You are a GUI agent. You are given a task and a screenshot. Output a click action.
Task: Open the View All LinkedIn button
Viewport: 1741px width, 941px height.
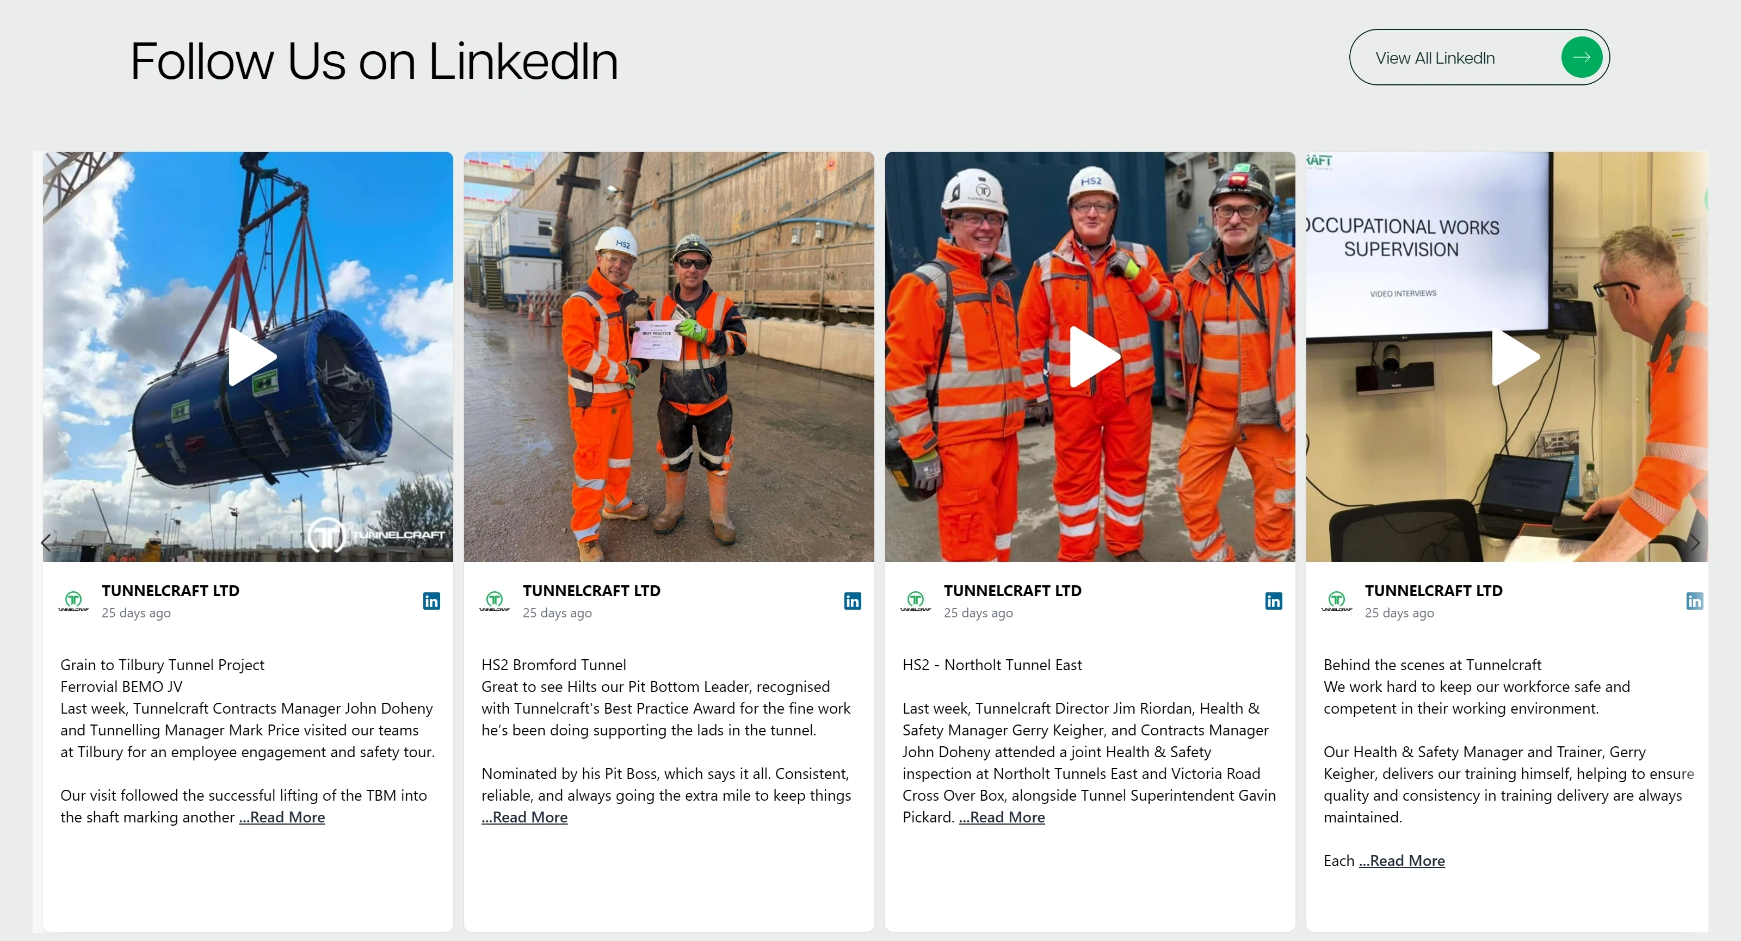click(x=1479, y=58)
